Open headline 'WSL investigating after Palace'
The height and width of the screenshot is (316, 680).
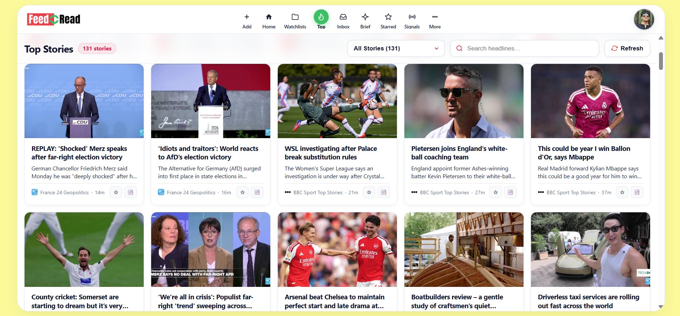click(331, 153)
